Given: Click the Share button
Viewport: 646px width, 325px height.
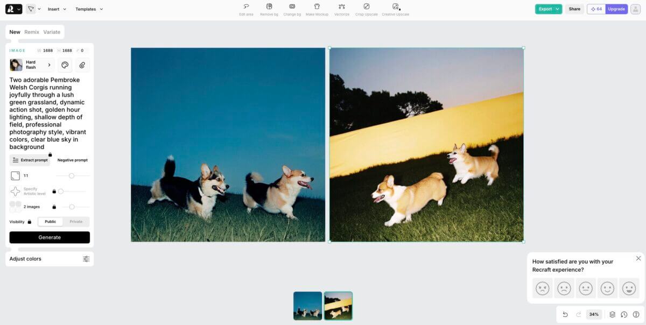Looking at the screenshot, I should (x=574, y=9).
